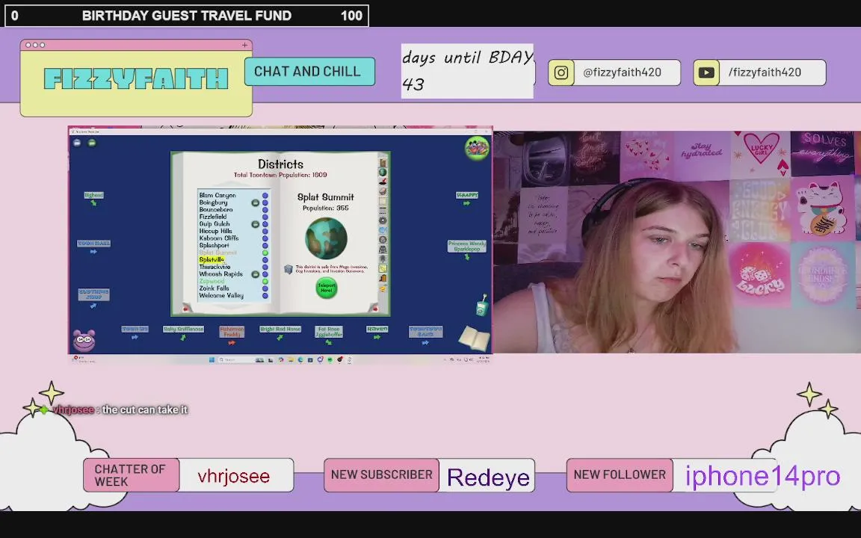Close the Shticker Book via the open-book icon
The width and height of the screenshot is (861, 538).
[473, 338]
